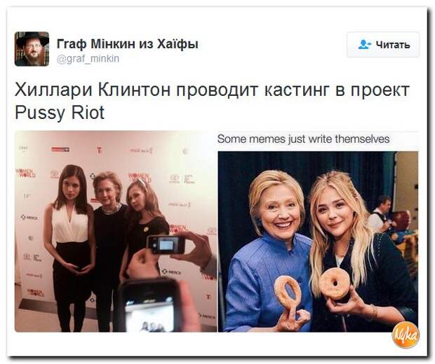Image resolution: width=435 pixels, height=364 pixels.
Task: Click the twisted oval donut on the left
Action: coord(287,291)
